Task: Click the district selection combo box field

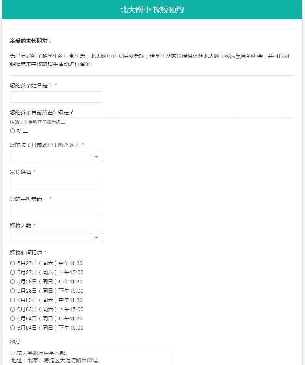Action: click(x=50, y=157)
